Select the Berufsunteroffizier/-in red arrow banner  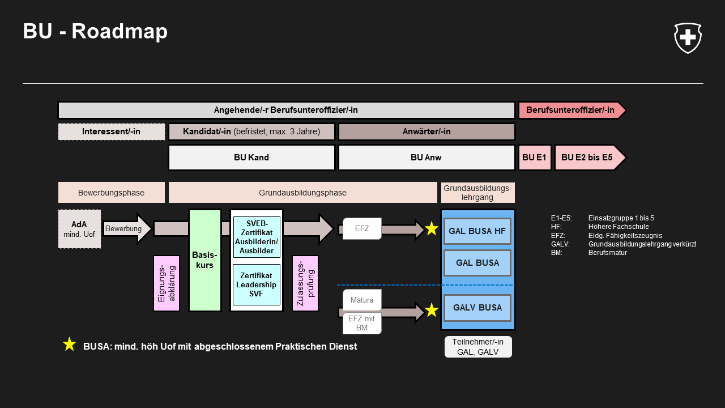coord(571,110)
